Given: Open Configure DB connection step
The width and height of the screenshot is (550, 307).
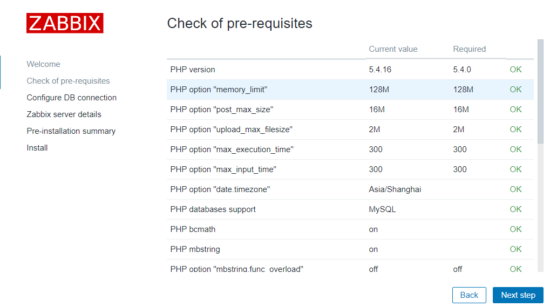Looking at the screenshot, I should (71, 98).
